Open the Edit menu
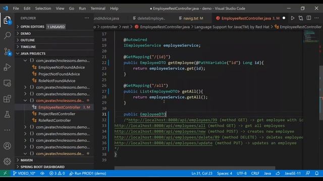Viewport: 323px width, 181px height. coord(27,9)
